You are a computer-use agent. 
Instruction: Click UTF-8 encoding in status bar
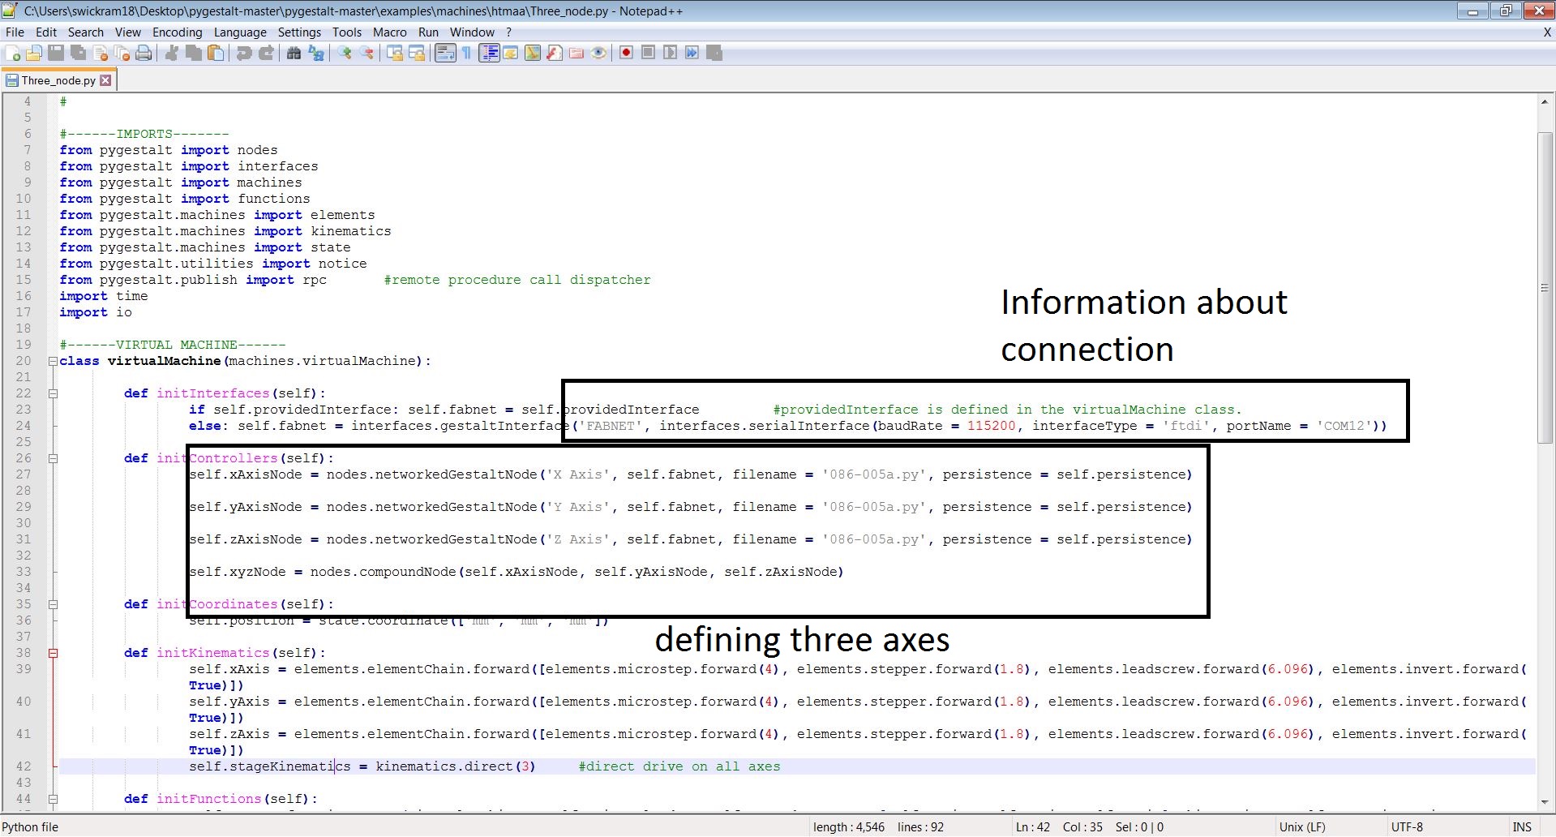pos(1407,827)
